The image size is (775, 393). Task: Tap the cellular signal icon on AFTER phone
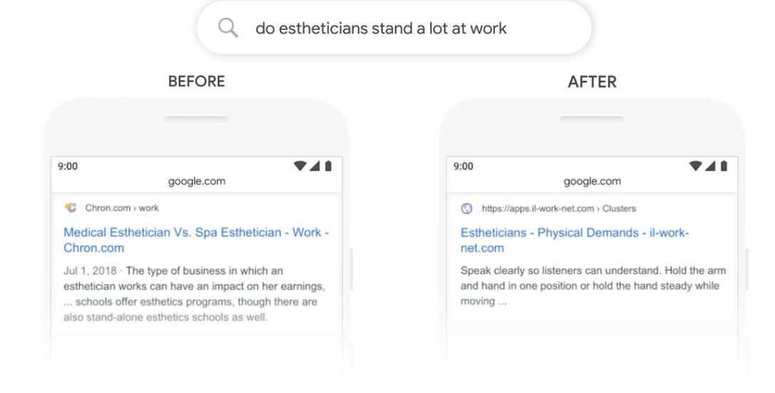coord(710,166)
